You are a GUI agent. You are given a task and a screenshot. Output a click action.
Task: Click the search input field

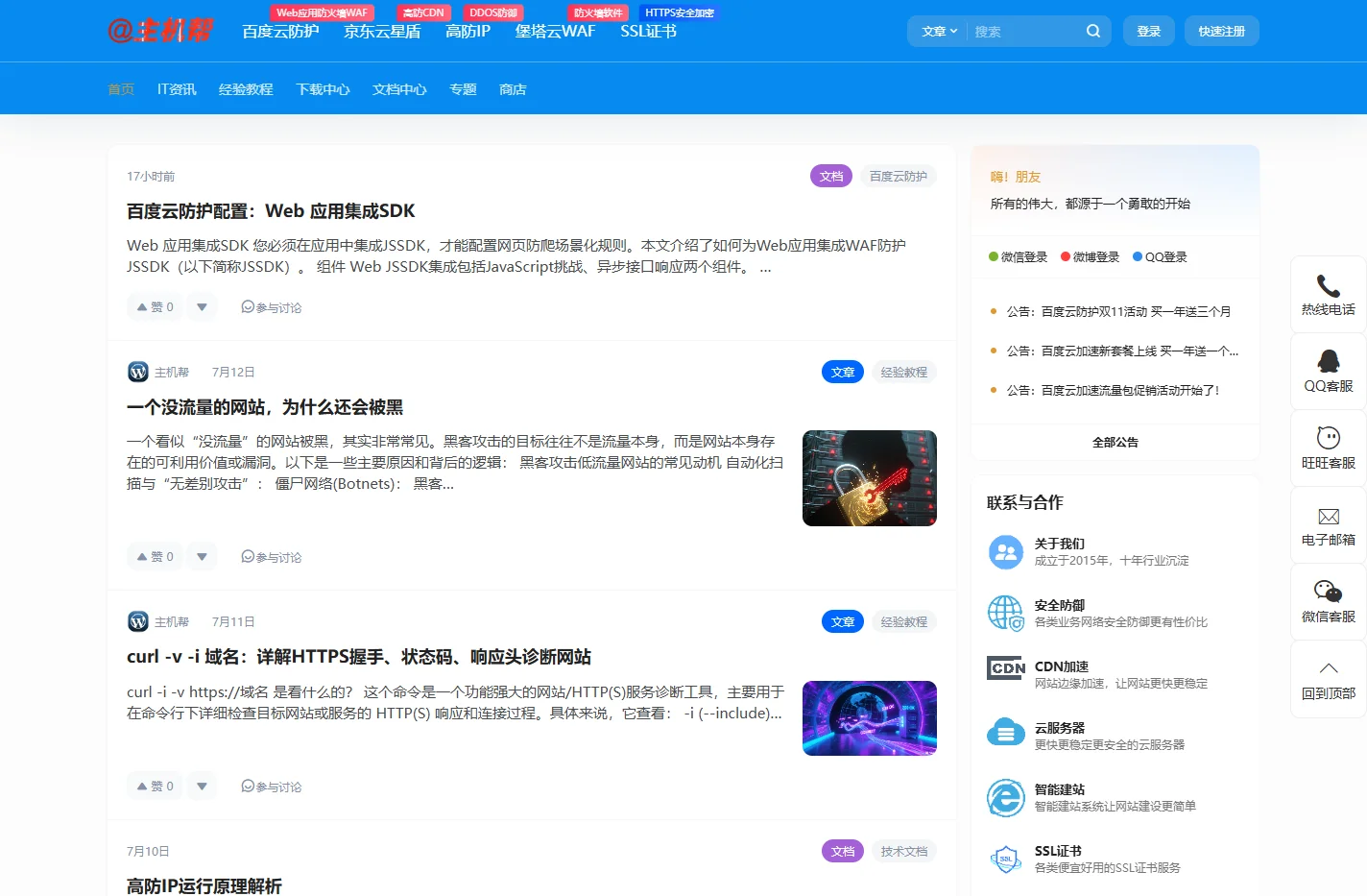1025,31
